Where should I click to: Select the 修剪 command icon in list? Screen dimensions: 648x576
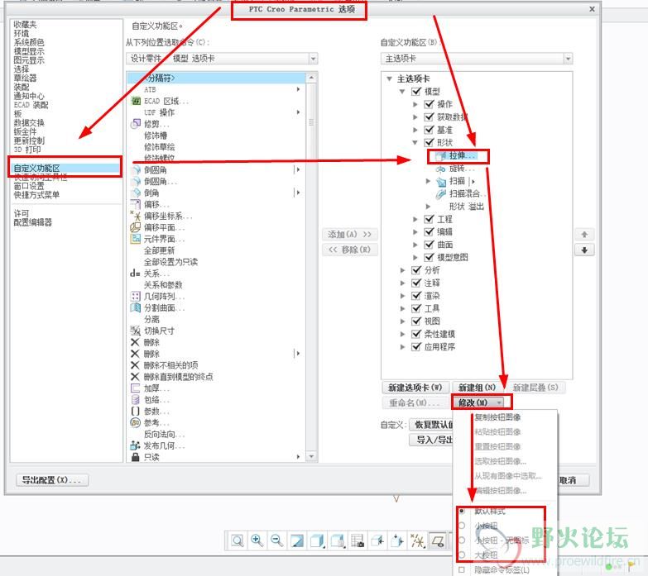tap(136, 124)
